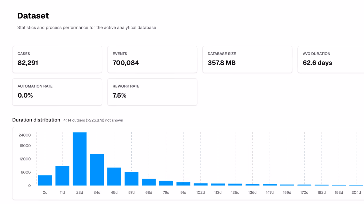
Task: Click the "182d" x-axis label
Action: click(322, 193)
